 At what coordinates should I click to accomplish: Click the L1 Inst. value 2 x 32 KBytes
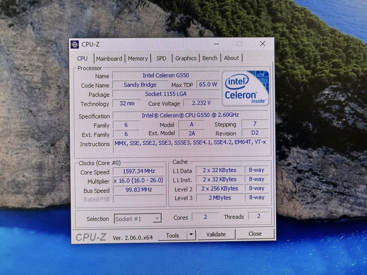coord(219,179)
